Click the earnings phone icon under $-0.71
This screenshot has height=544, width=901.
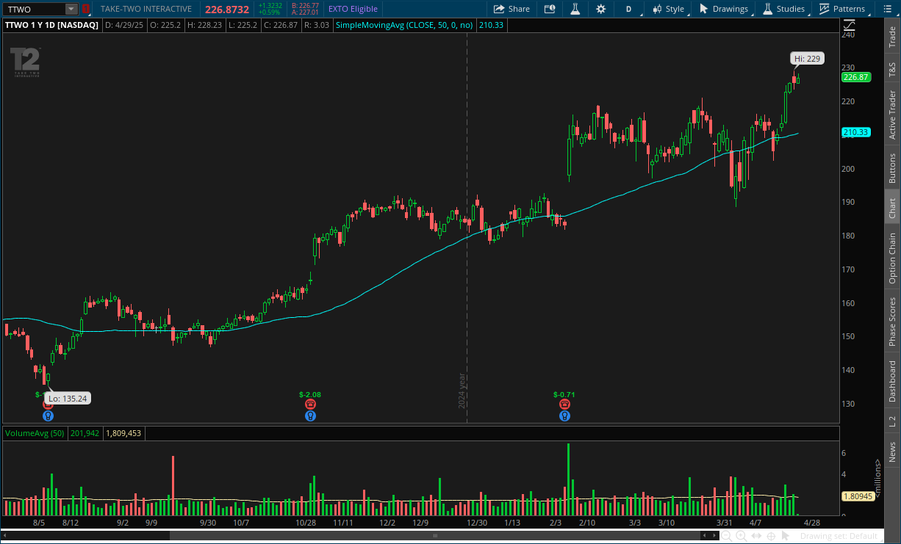coord(564,405)
